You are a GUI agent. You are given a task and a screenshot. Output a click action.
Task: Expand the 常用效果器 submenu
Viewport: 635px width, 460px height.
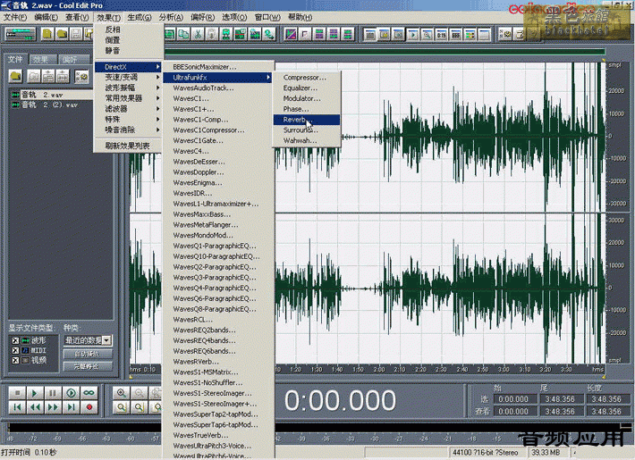128,98
